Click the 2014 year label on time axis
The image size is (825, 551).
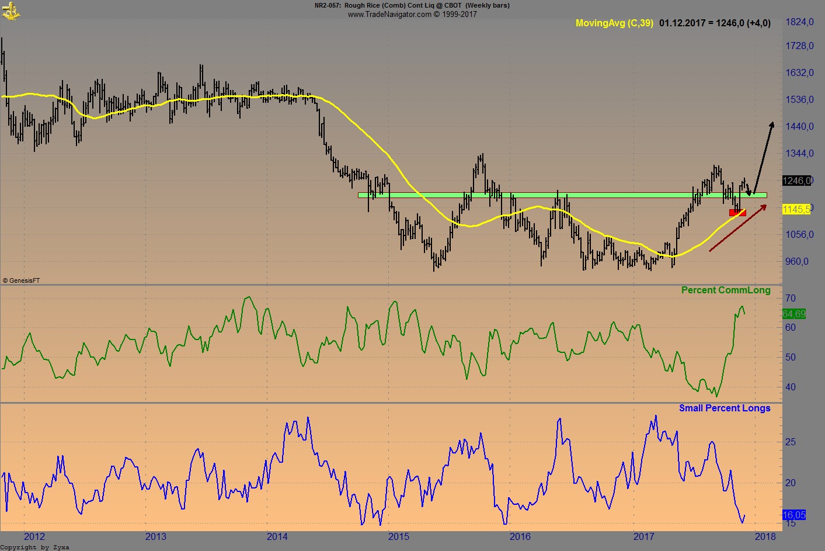tap(277, 536)
